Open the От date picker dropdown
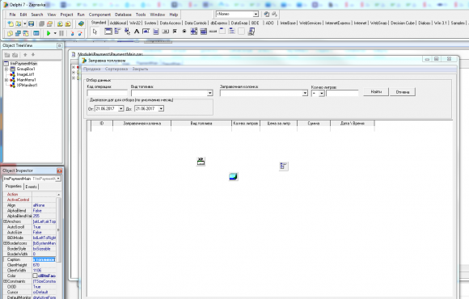 coord(120,108)
